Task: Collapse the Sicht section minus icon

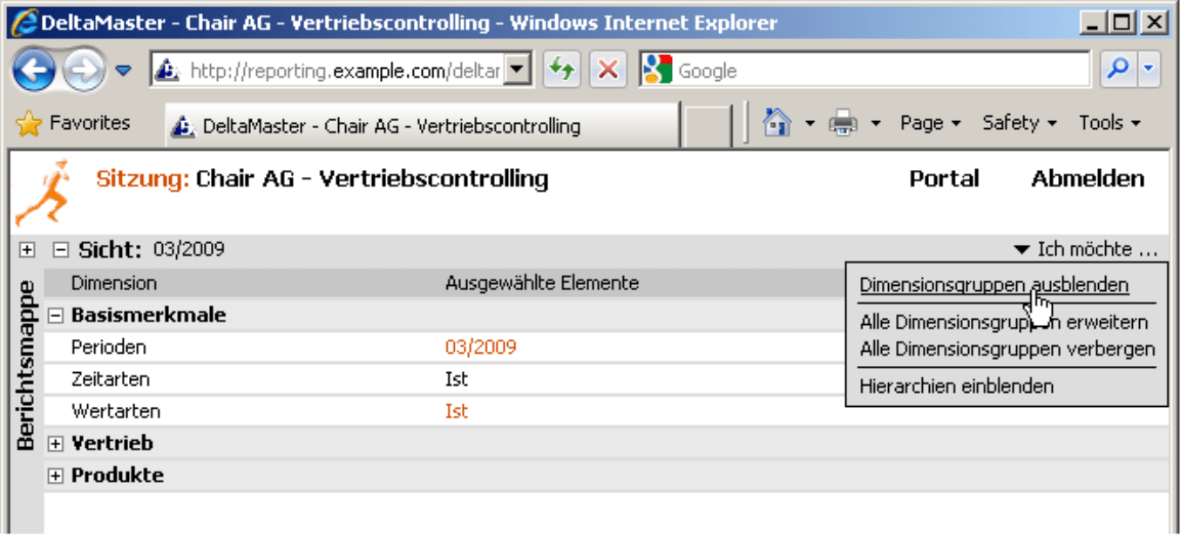Action: (x=60, y=250)
